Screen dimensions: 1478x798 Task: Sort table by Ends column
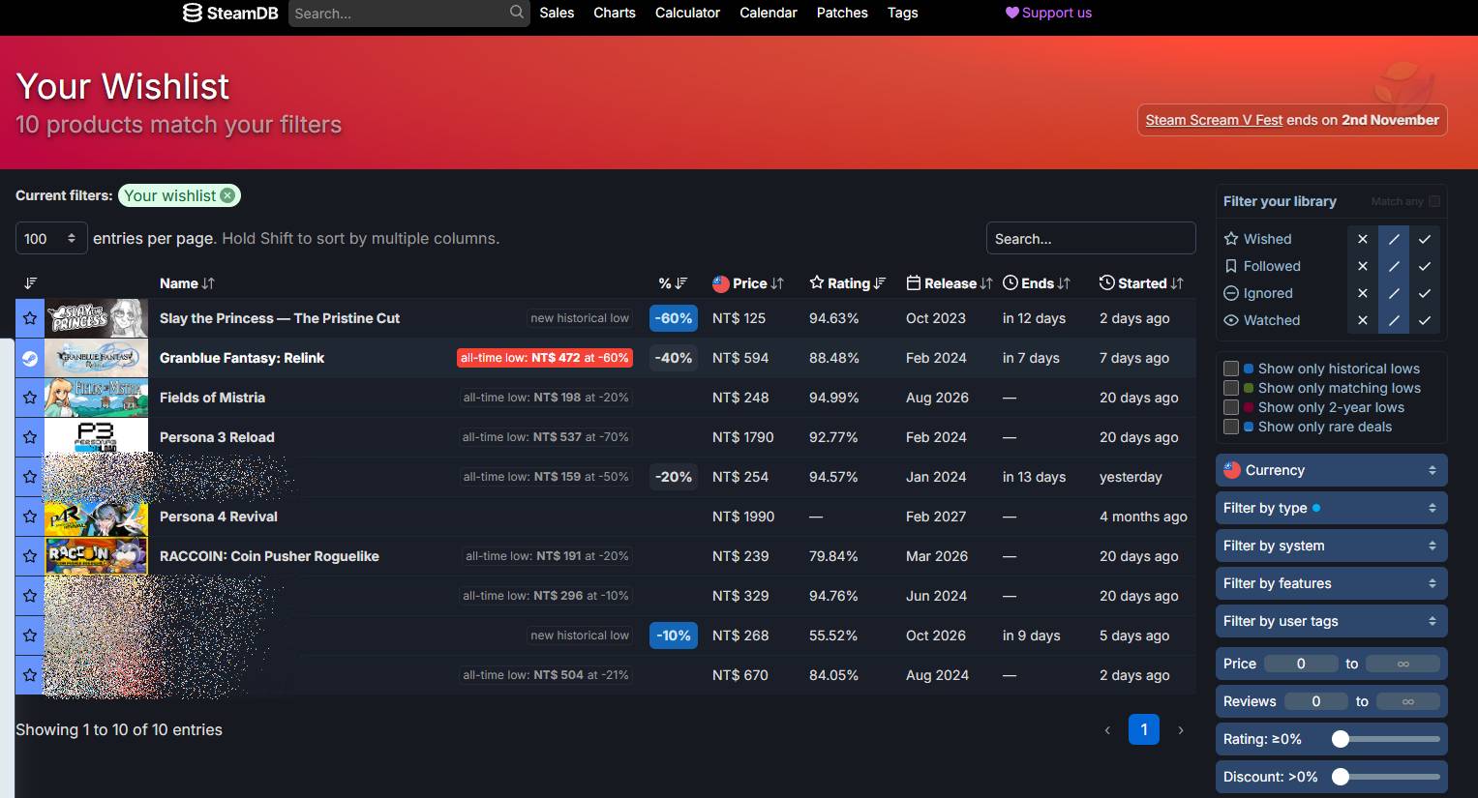(1037, 283)
